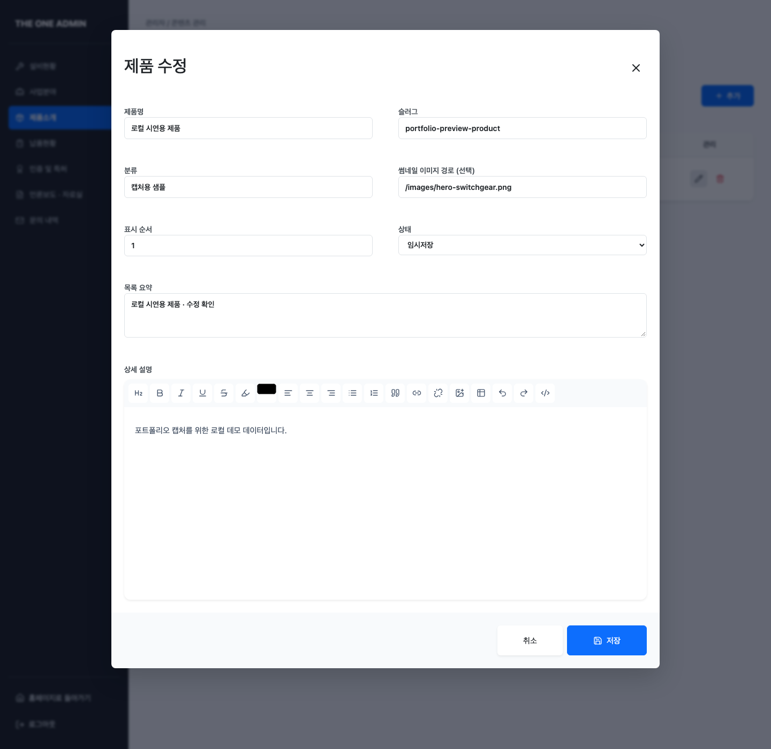Align text right in editor
Screen dimensions: 771x749
(x=331, y=393)
